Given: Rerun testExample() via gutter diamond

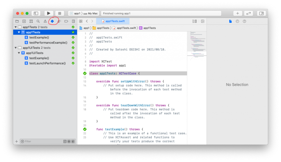Looking at the screenshot, I should [85, 129].
